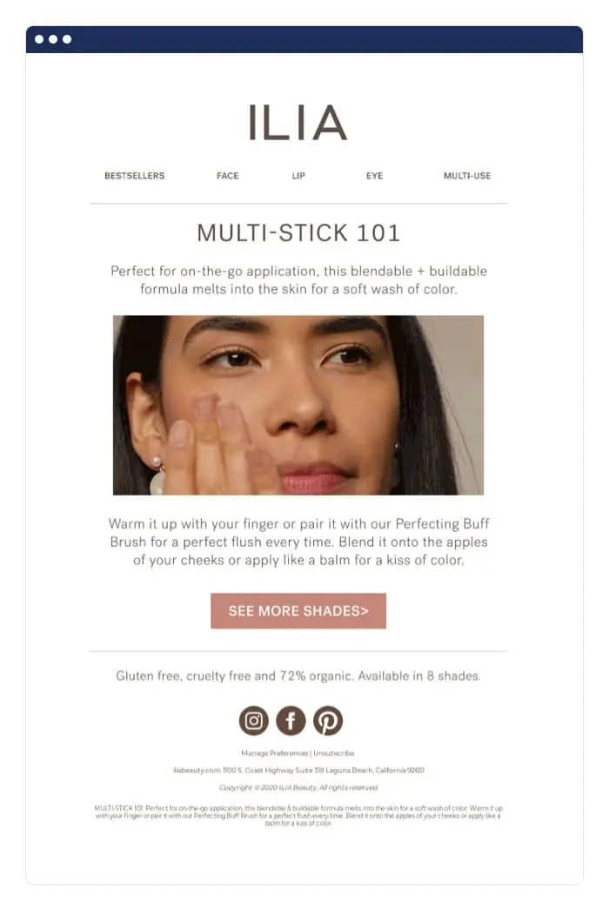Screen dimensions: 609x910
Task: Select the LIP navigation link
Action: tap(298, 175)
